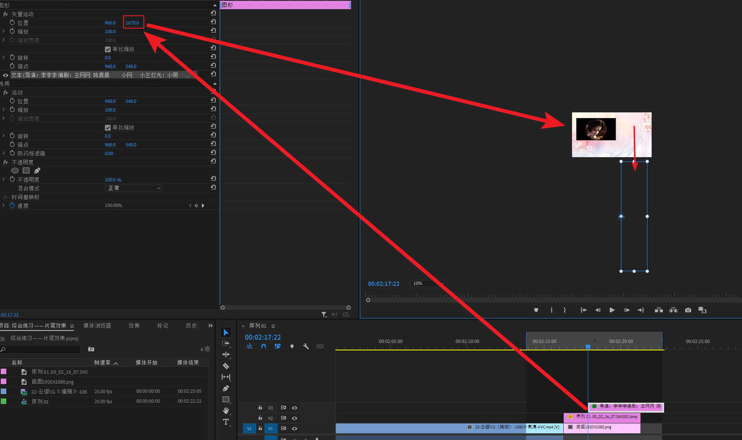
Task: Toggle the timeline snap magnet icon
Action: pyautogui.click(x=264, y=346)
